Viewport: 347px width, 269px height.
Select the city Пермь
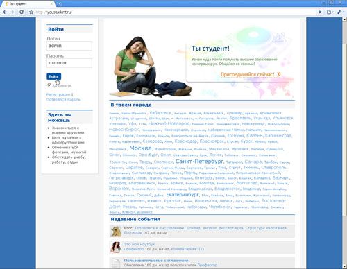click(189, 173)
